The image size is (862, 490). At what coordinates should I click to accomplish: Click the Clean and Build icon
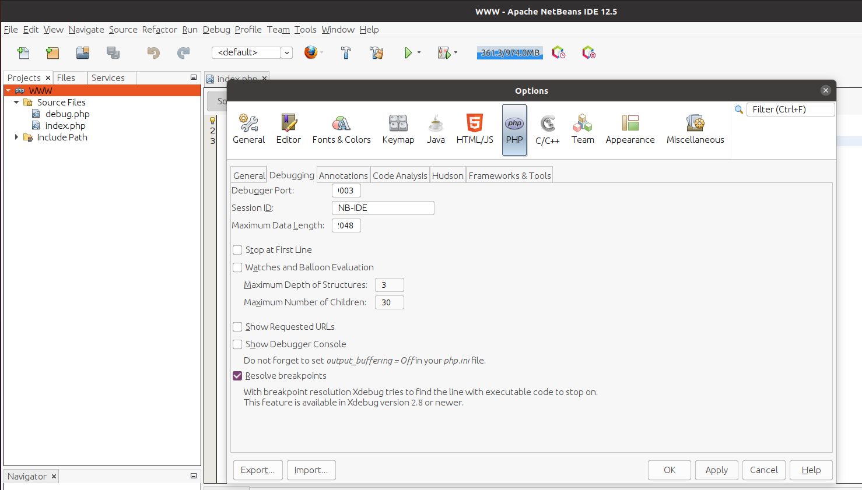pyautogui.click(x=376, y=53)
